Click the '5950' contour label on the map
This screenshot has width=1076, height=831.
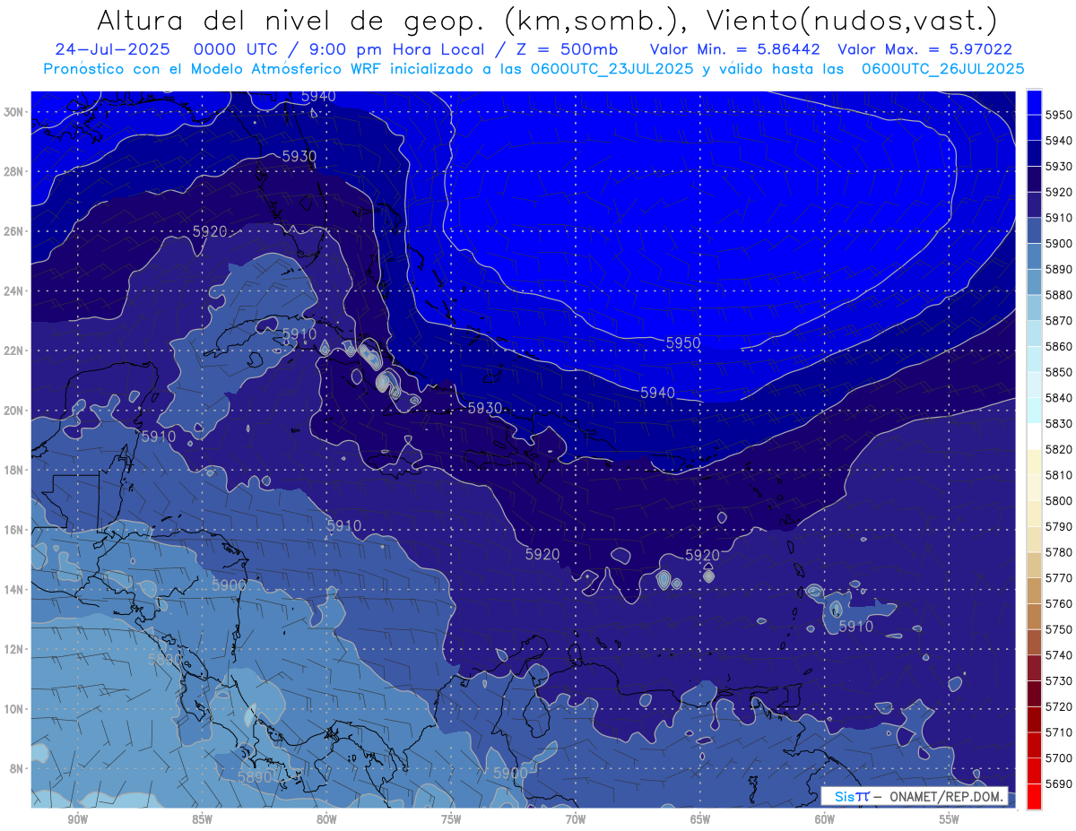pyautogui.click(x=683, y=343)
